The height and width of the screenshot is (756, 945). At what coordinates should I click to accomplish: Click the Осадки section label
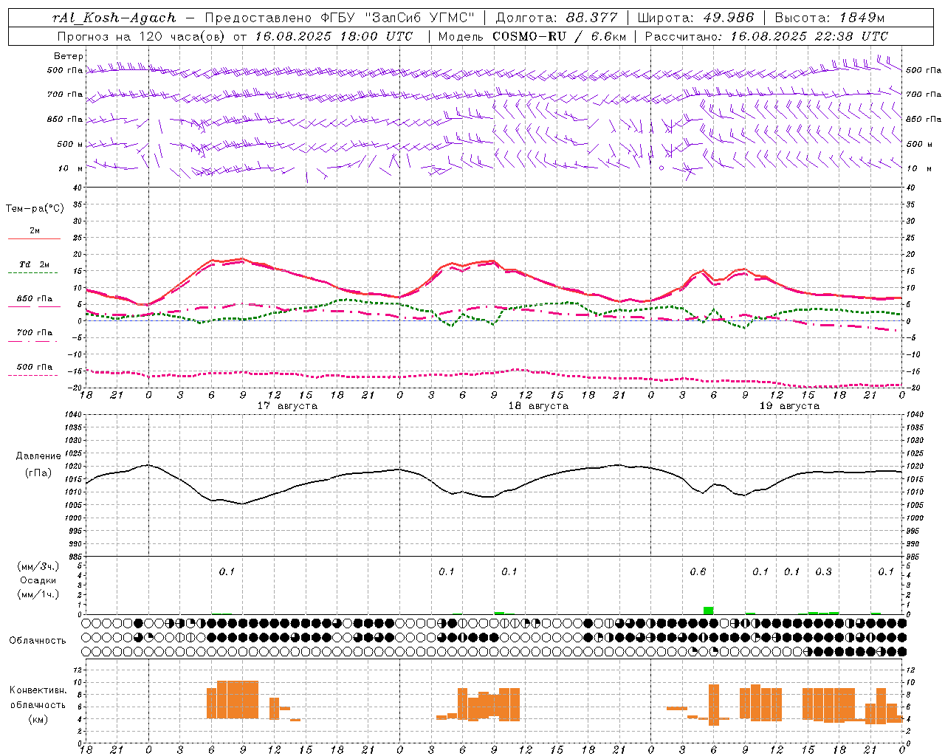[x=38, y=580]
